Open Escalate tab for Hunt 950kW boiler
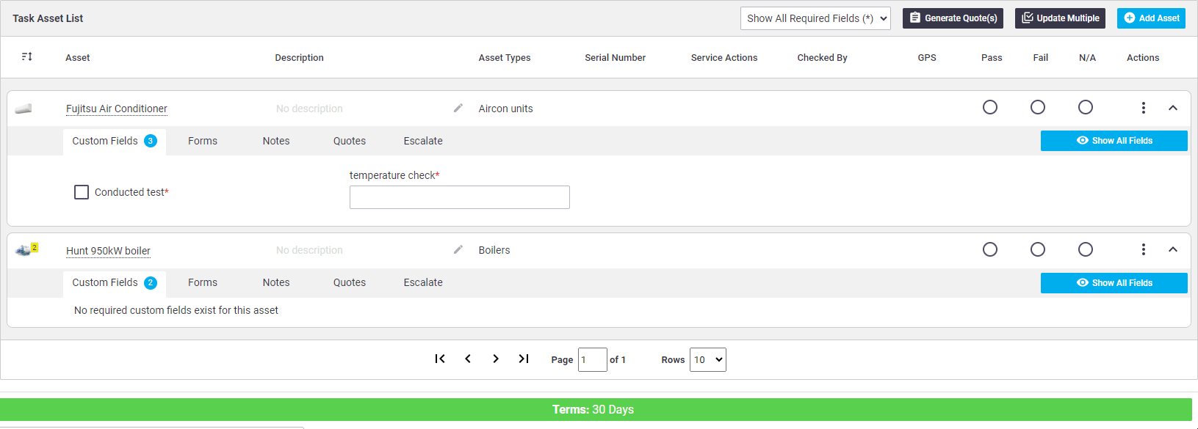 click(423, 282)
